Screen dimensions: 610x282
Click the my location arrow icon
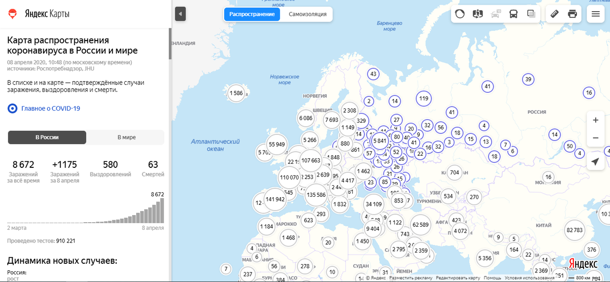595,162
